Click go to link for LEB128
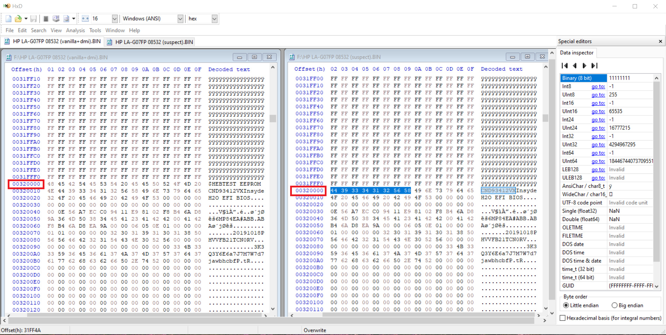 tap(598, 169)
